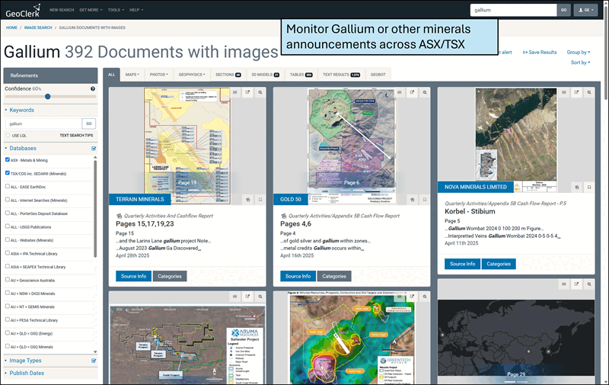Open the Group by dropdown

[x=578, y=52]
